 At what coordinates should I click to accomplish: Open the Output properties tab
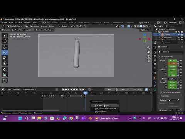click(x=155, y=56)
